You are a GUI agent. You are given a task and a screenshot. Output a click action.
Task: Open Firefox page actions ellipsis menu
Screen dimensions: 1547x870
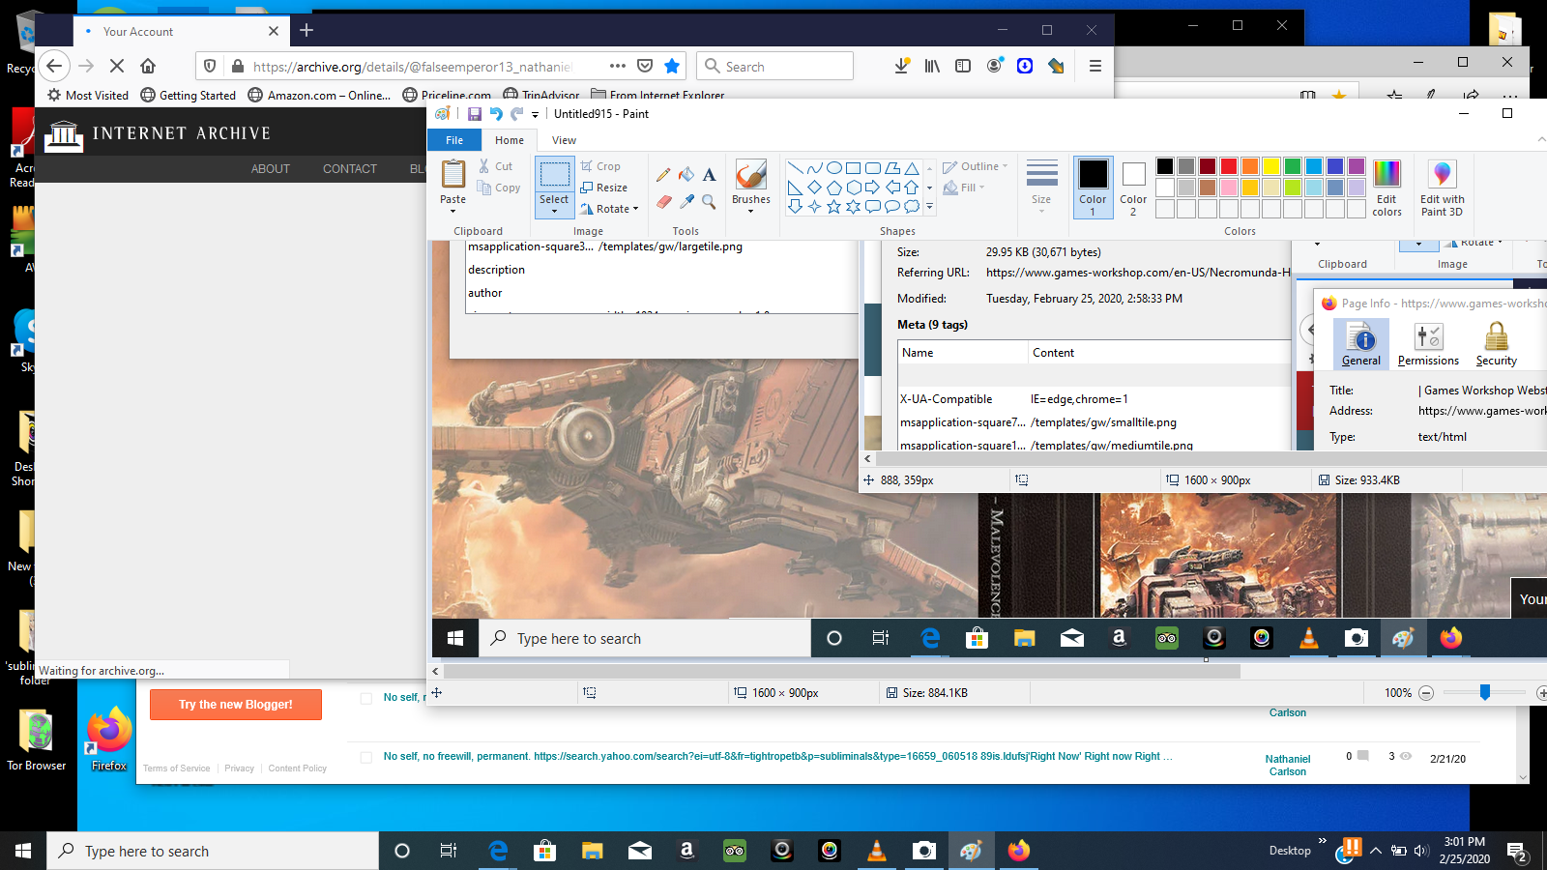pos(618,66)
